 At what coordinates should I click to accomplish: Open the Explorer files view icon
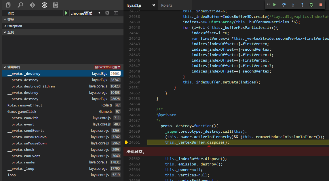[x=9, y=5]
